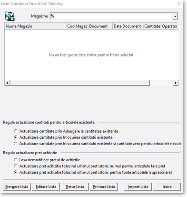Sort by Data Document column header
Image resolution: width=187 pixels, height=197 pixels.
tap(128, 26)
